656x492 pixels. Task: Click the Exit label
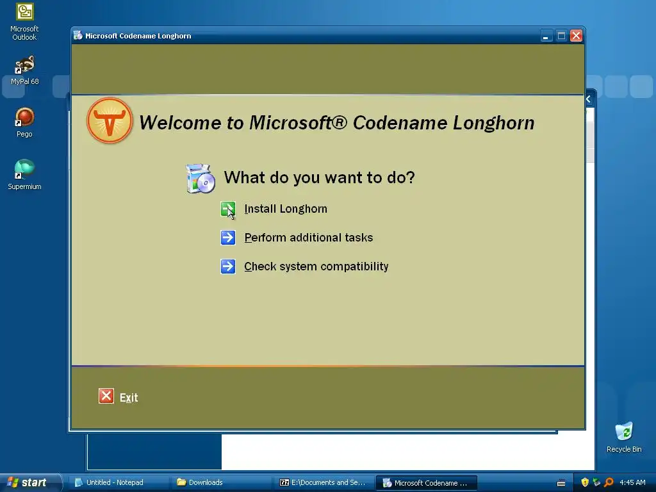click(129, 397)
